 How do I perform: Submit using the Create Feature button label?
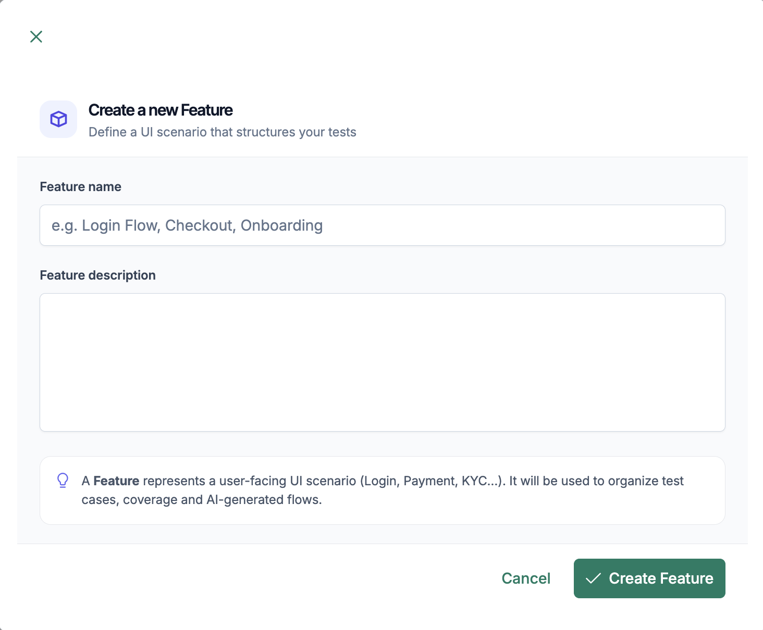[661, 578]
